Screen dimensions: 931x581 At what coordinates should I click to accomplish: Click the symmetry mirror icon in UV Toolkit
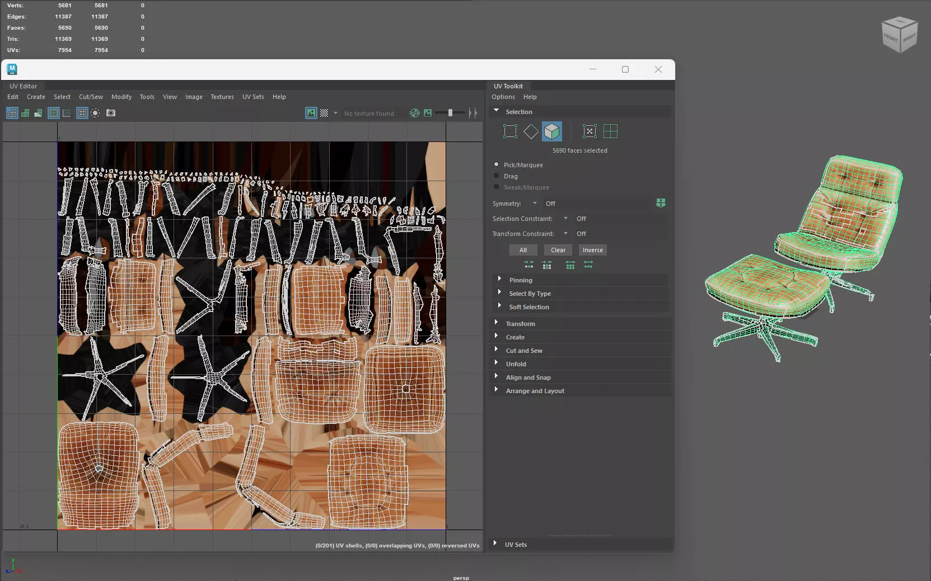(x=661, y=203)
